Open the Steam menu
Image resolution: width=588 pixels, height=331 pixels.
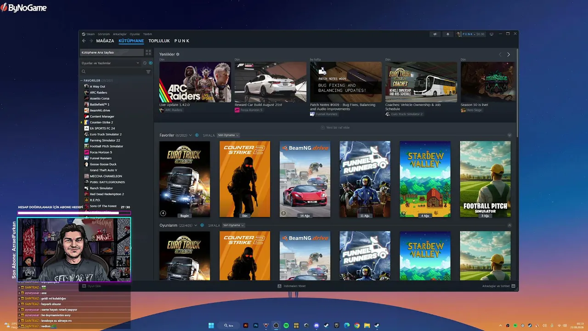click(x=90, y=34)
